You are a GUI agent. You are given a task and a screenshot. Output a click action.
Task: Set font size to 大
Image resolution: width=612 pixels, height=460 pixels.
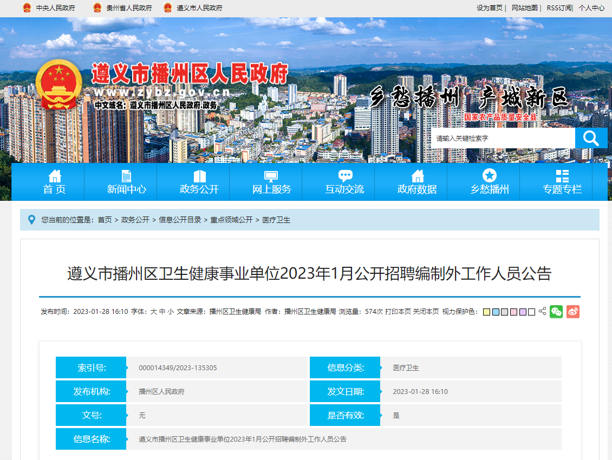click(153, 312)
